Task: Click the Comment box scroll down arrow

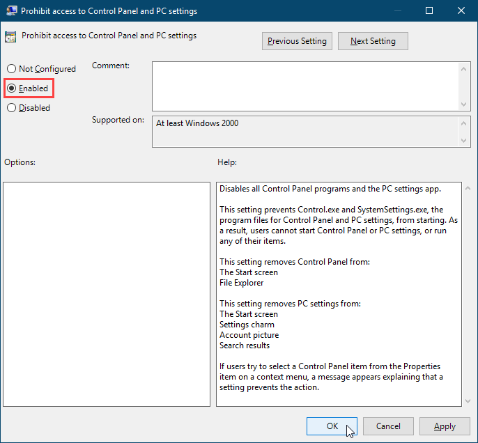Action: (x=463, y=104)
